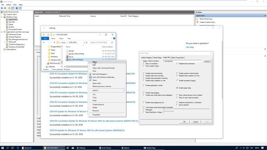Viewport: 267px width, 150px height.
Task: Click Explorer help question mark icon
Action: point(114,38)
